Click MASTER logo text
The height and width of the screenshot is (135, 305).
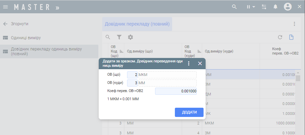(32, 7)
